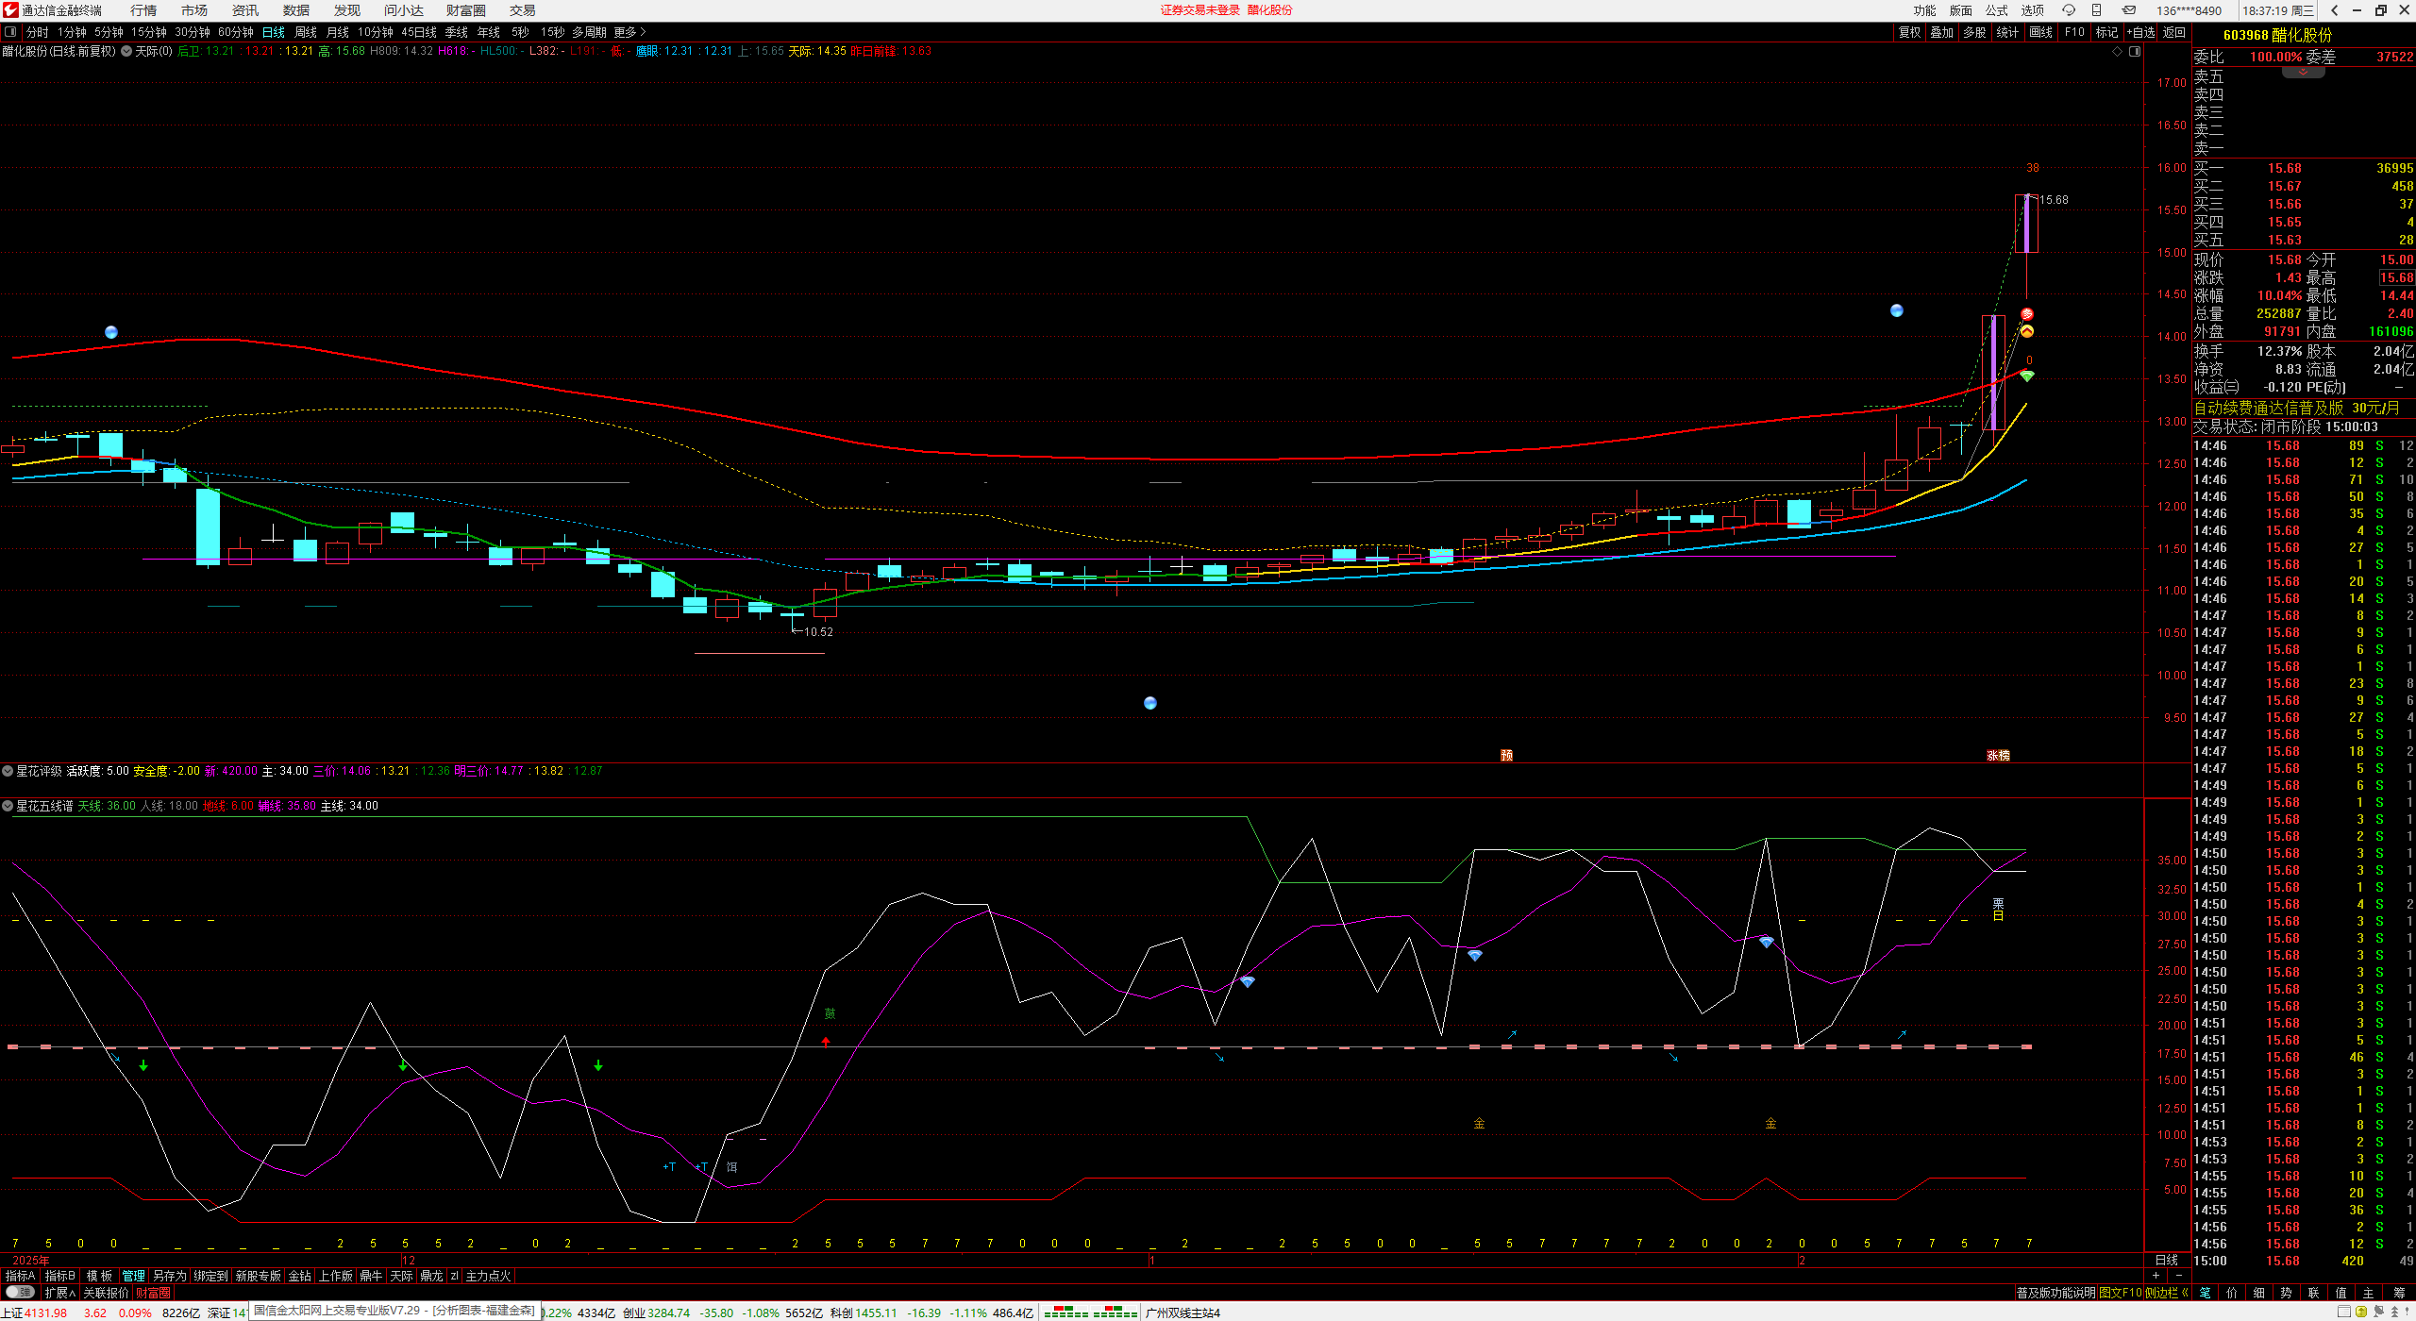This screenshot has width=2416, height=1321.
Task: Click the back arrow in title bar
Action: pos(2334,10)
